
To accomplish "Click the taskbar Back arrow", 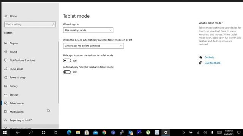I will click(18, 133).
